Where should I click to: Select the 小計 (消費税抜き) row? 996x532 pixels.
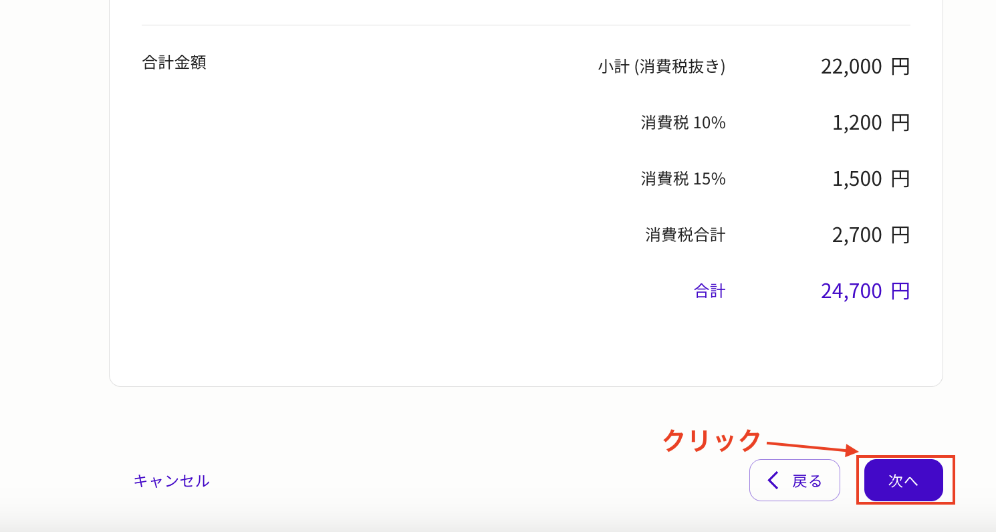tap(661, 66)
